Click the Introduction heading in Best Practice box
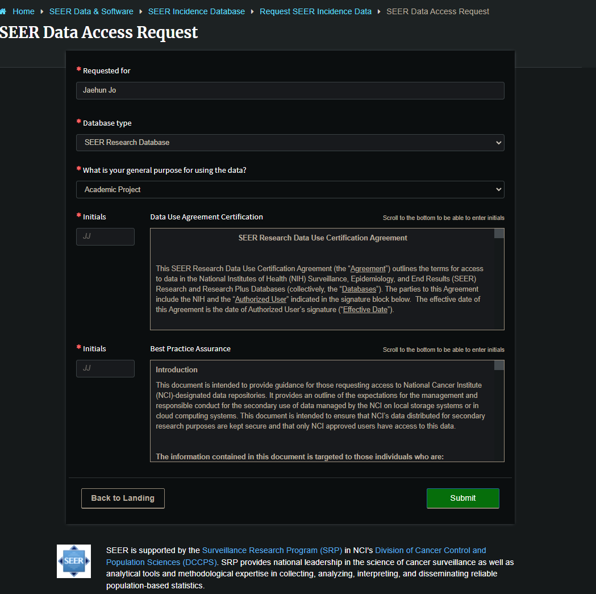Screen dimensions: 596x594 pyautogui.click(x=176, y=369)
